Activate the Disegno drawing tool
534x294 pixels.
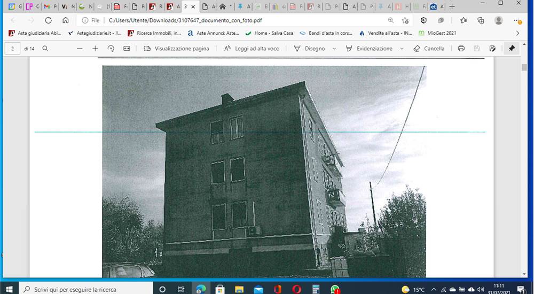pyautogui.click(x=309, y=49)
